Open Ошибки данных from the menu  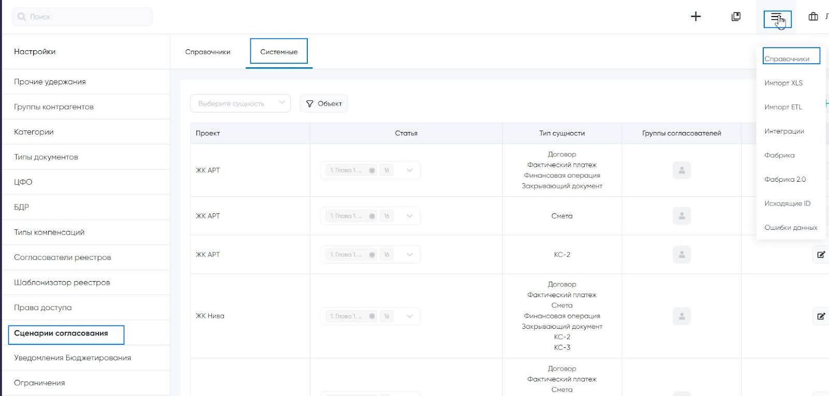pos(791,228)
